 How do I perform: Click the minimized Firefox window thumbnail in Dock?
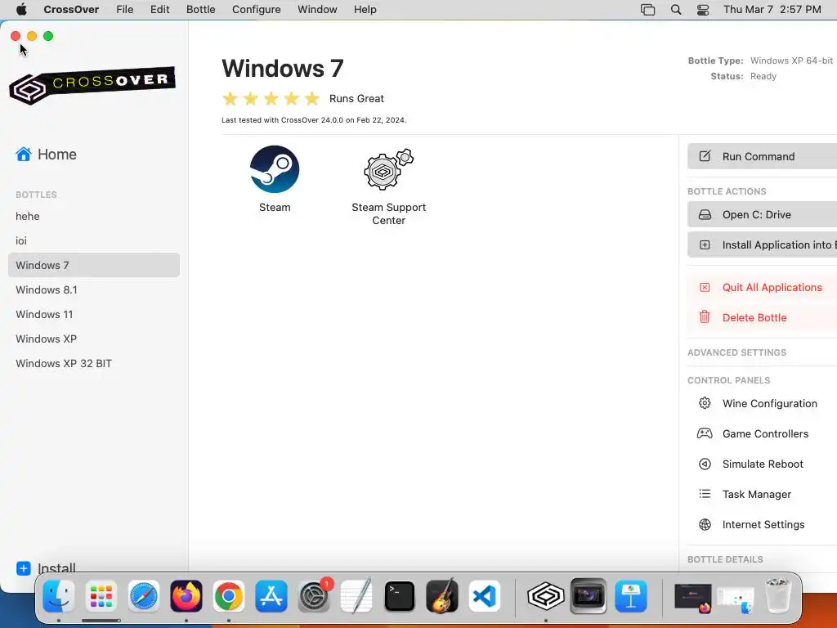click(693, 597)
